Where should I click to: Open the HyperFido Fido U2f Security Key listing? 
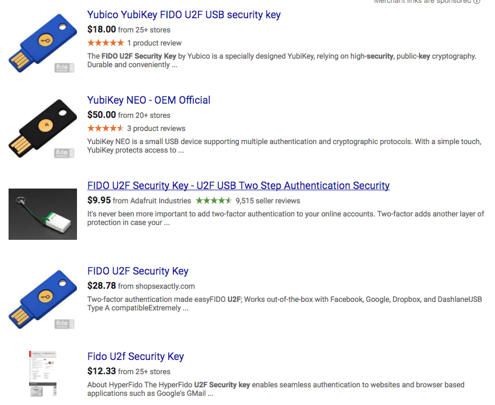pos(135,357)
